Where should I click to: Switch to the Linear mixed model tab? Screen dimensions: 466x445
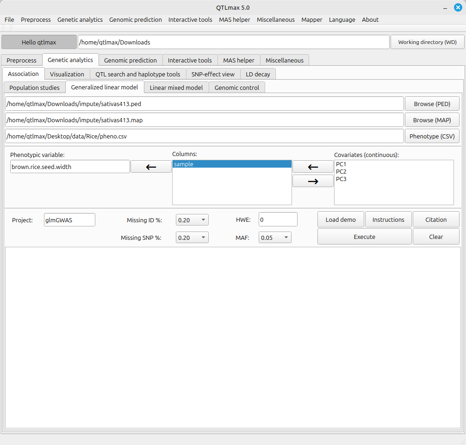pos(176,88)
